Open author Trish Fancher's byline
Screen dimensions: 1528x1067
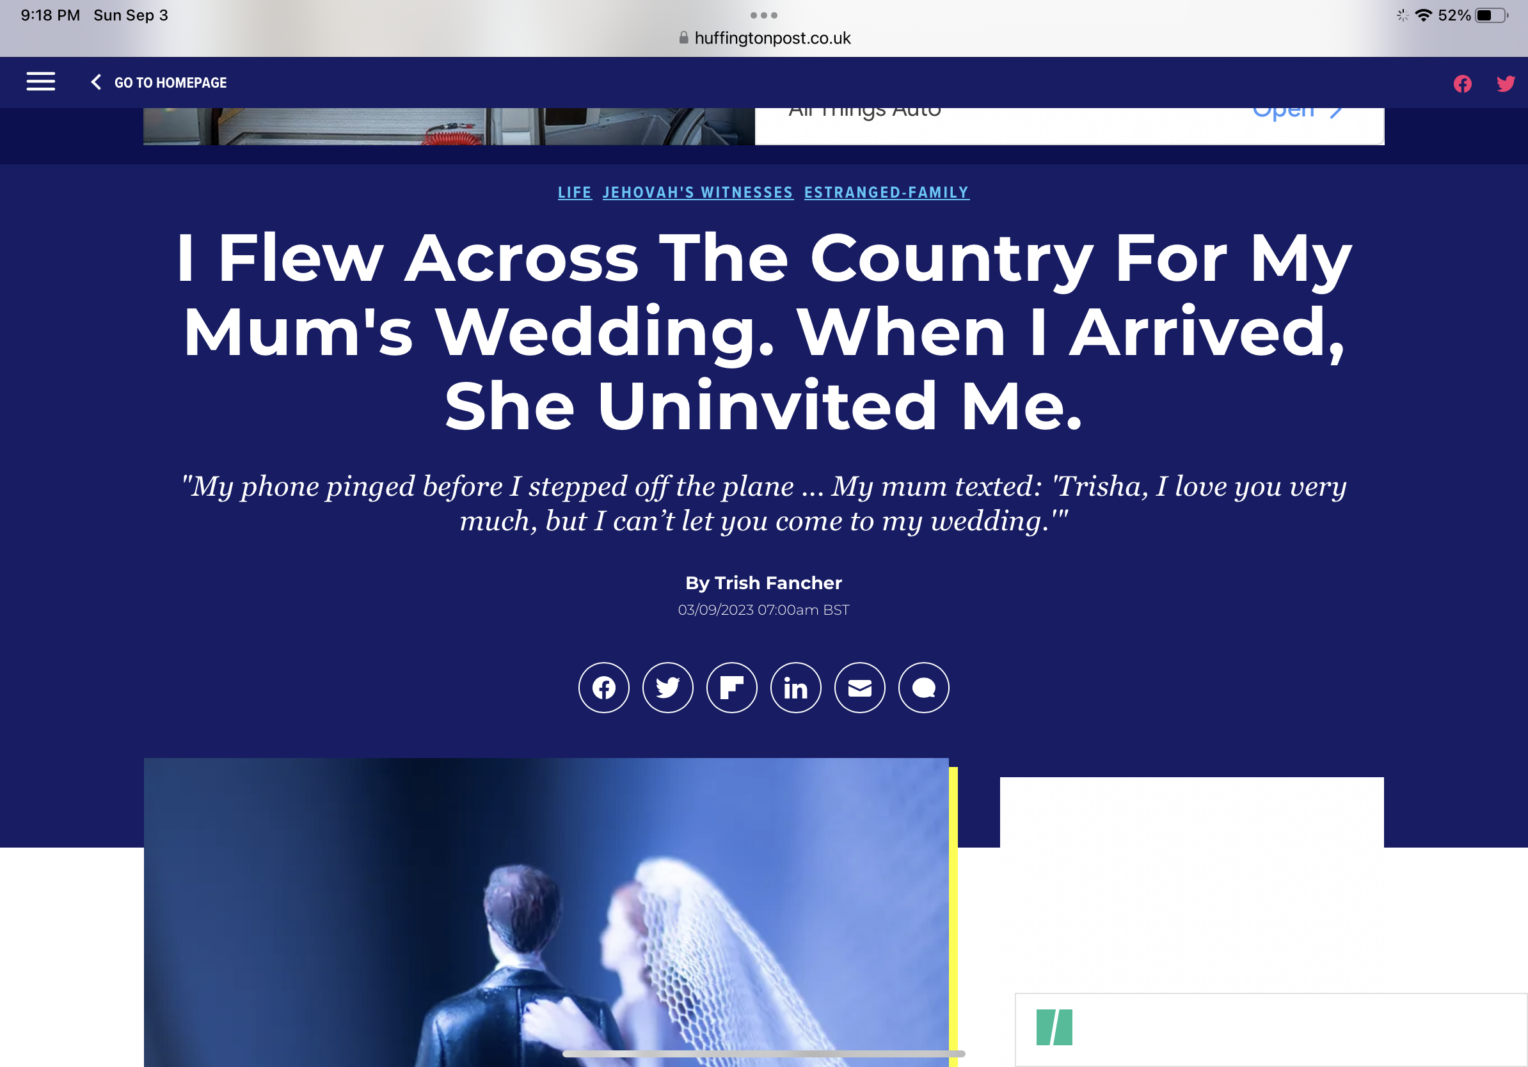[x=763, y=583]
